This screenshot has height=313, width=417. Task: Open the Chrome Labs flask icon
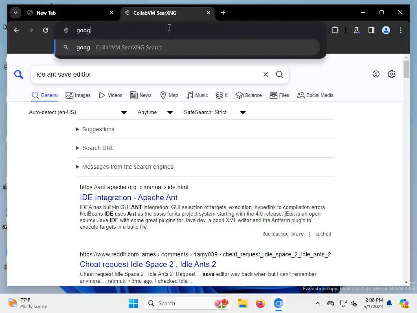pos(356,30)
